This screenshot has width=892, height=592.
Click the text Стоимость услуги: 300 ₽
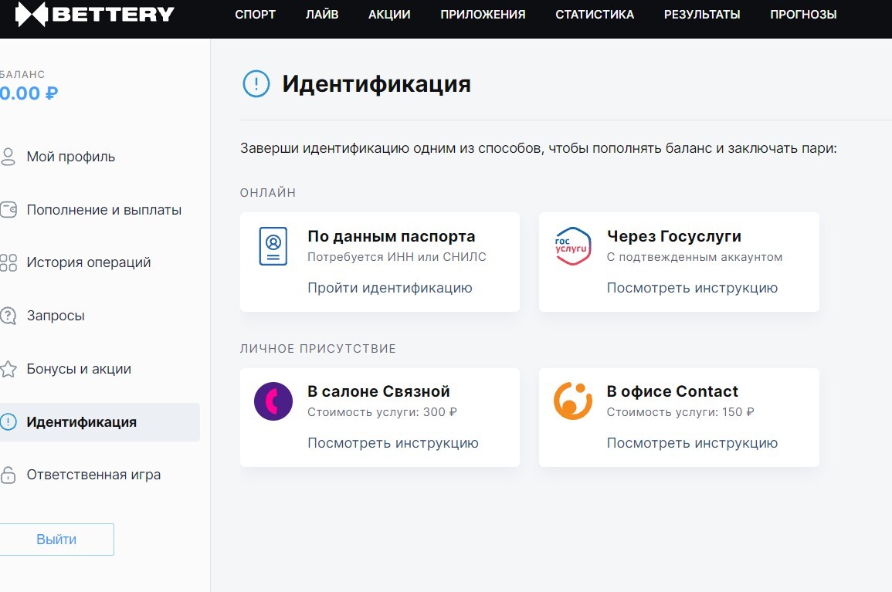click(382, 412)
